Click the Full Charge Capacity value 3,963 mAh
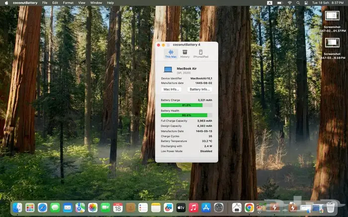 click(x=205, y=121)
